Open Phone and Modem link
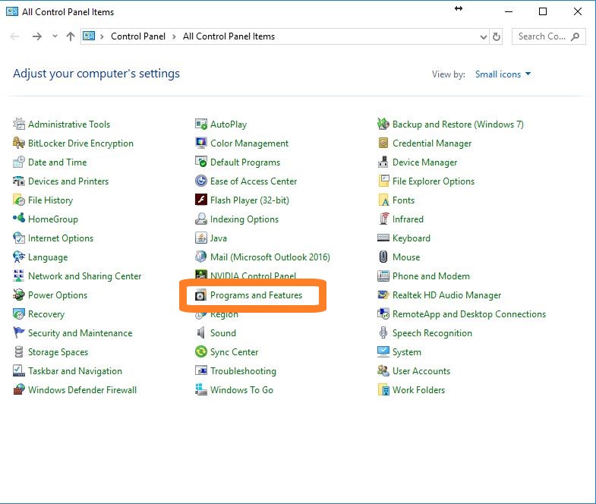Image resolution: width=596 pixels, height=504 pixels. point(431,276)
